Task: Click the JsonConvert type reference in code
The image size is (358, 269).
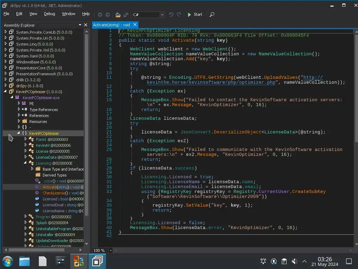Action: tap(196, 132)
